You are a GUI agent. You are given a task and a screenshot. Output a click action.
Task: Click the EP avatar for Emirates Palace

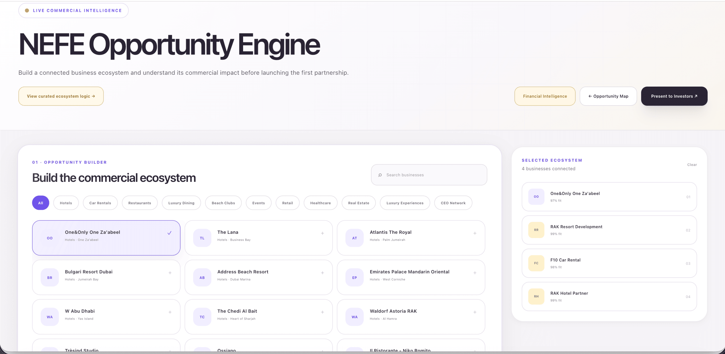pos(355,277)
